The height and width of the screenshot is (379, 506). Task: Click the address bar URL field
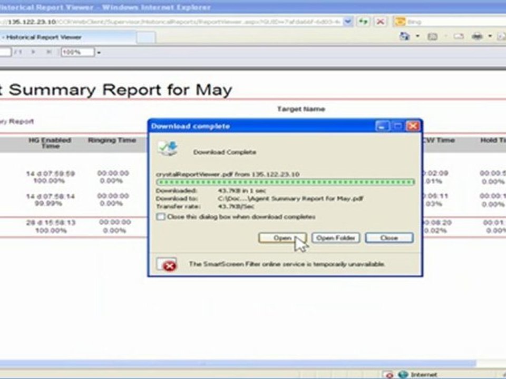(x=171, y=22)
